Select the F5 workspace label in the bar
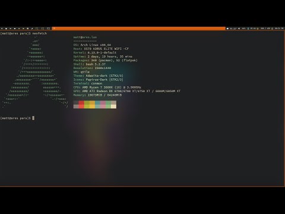The height and width of the screenshot is (214, 285). (x=48, y=29)
